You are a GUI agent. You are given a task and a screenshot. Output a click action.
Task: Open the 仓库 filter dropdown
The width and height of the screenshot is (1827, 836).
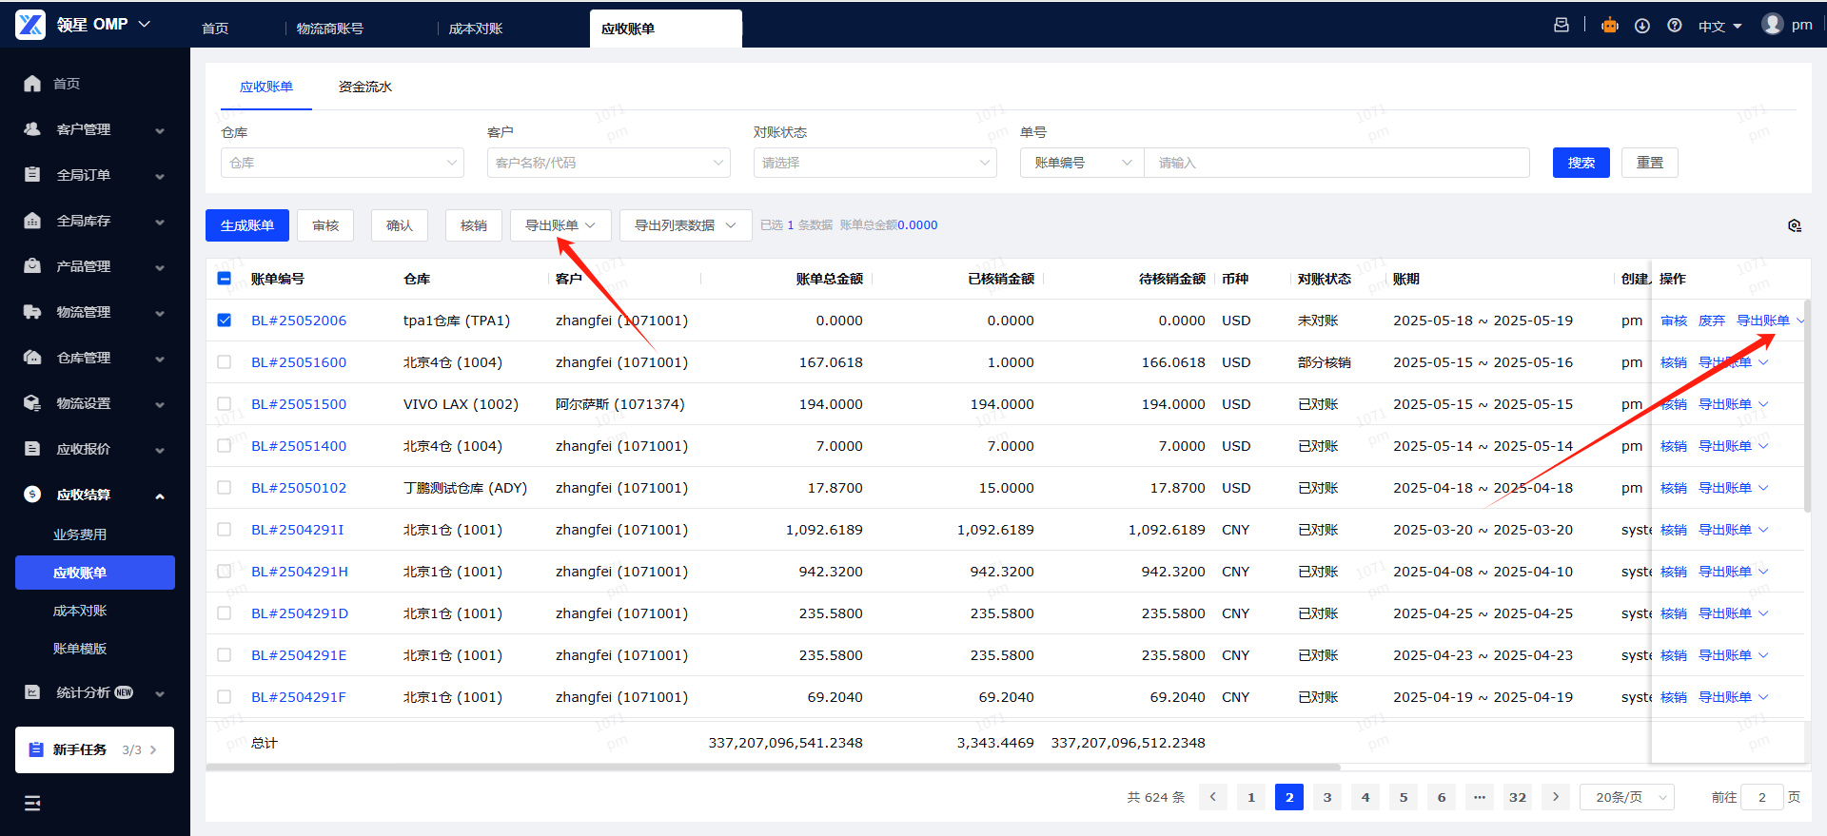(x=343, y=163)
